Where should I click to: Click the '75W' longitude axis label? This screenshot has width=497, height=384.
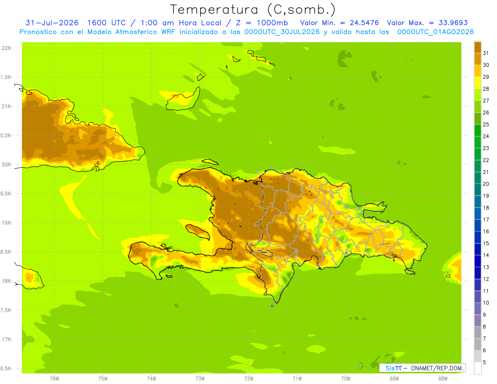[103, 379]
